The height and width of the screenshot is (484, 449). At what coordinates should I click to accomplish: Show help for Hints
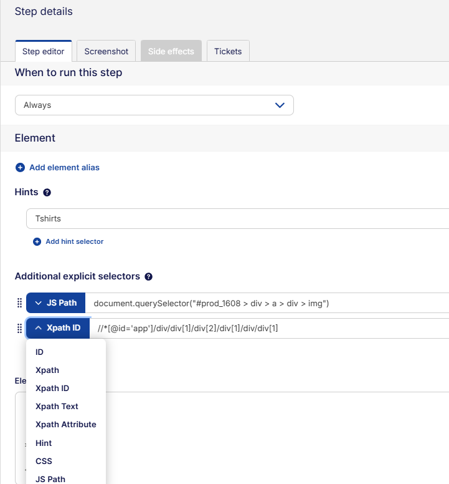pyautogui.click(x=47, y=192)
